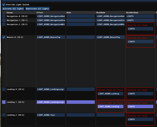
Task: Select the Navigation.2 (ID:2) label
Action: (x=17, y=24)
